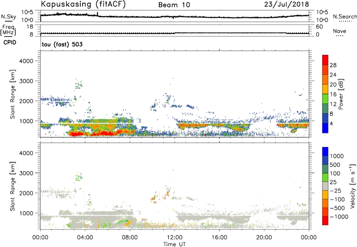Click the Freq. [MHz] axis label
357x247 pixels.
pyautogui.click(x=8, y=30)
